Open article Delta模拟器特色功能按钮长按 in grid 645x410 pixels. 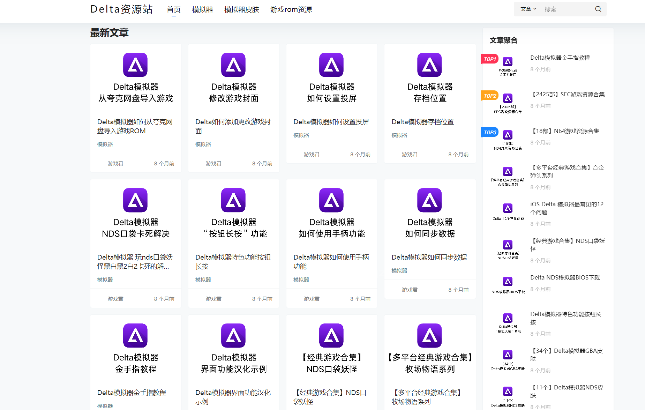coord(233,262)
